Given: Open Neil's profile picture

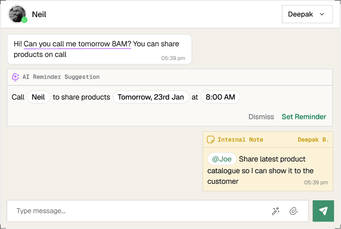Looking at the screenshot, I should (x=17, y=14).
